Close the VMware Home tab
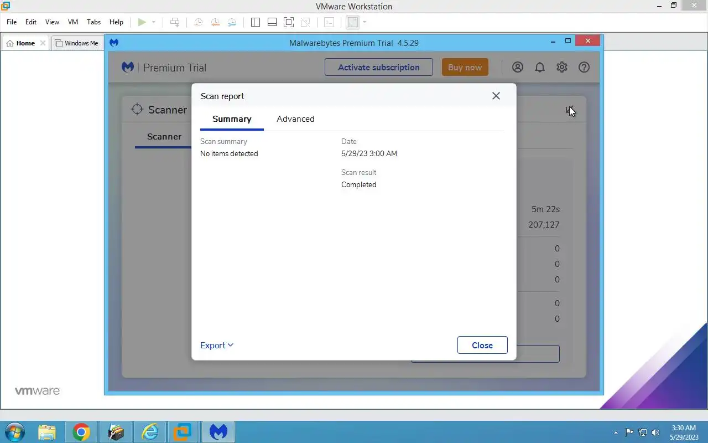 click(x=43, y=43)
